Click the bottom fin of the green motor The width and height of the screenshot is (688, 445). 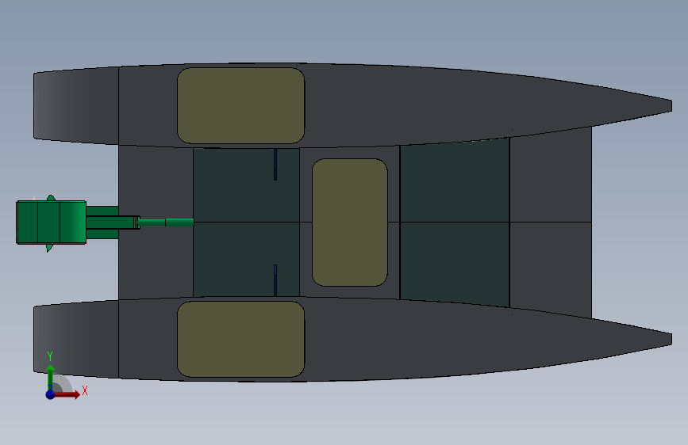[x=49, y=248]
